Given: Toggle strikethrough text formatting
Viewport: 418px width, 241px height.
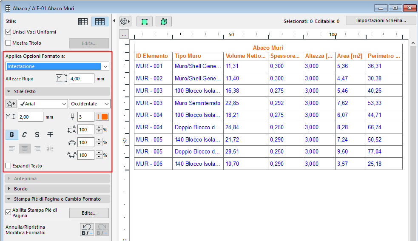Looking at the screenshot, I should coord(50,135).
